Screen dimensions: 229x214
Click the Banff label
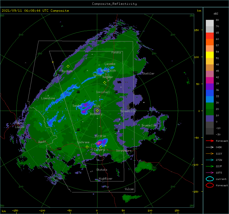coord(42,142)
